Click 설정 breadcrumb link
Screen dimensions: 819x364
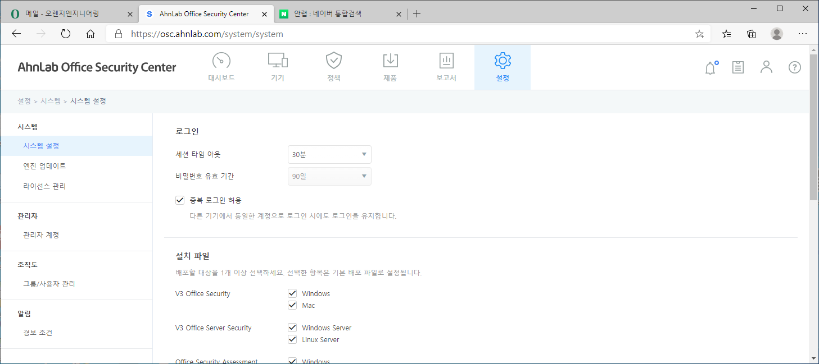tap(24, 101)
